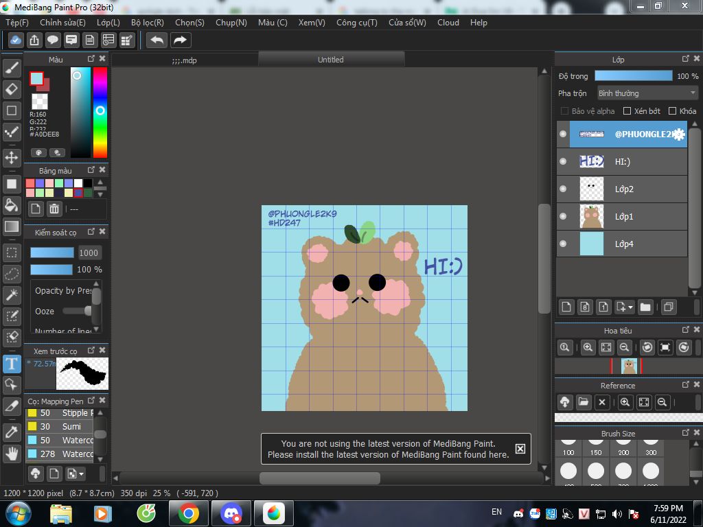Check the Khóa lock checkbox

click(673, 111)
